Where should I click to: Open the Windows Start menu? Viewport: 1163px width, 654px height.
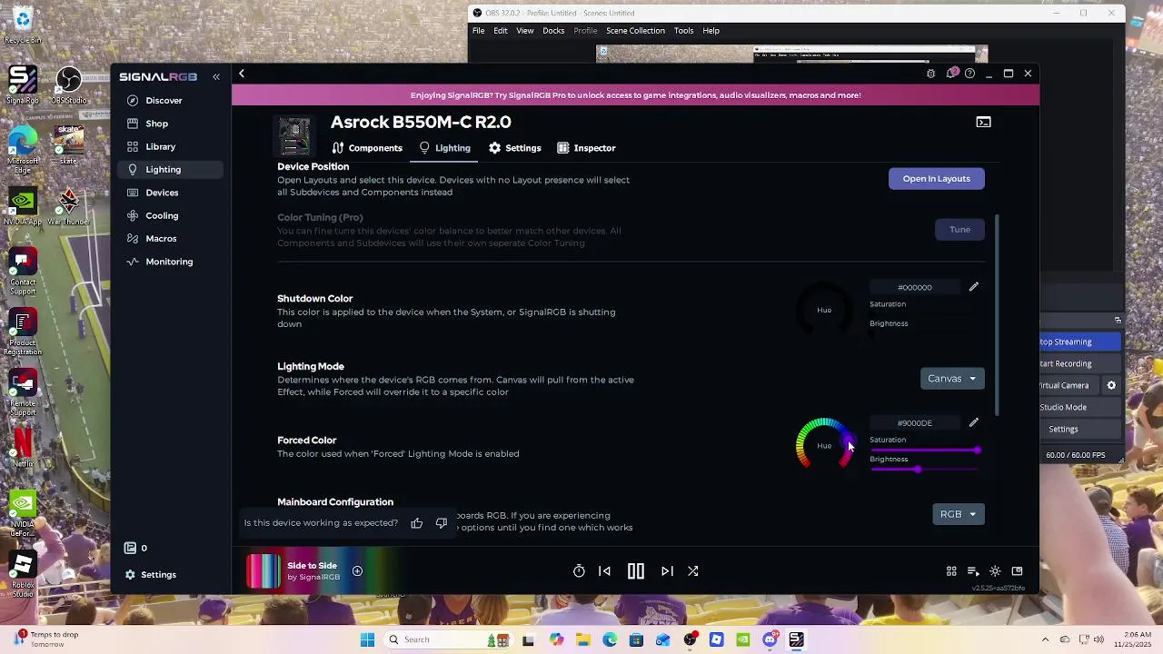(367, 639)
